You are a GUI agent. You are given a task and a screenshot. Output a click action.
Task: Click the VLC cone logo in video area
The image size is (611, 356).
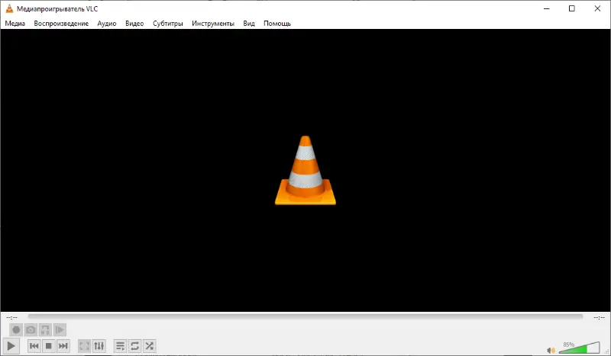coord(305,171)
